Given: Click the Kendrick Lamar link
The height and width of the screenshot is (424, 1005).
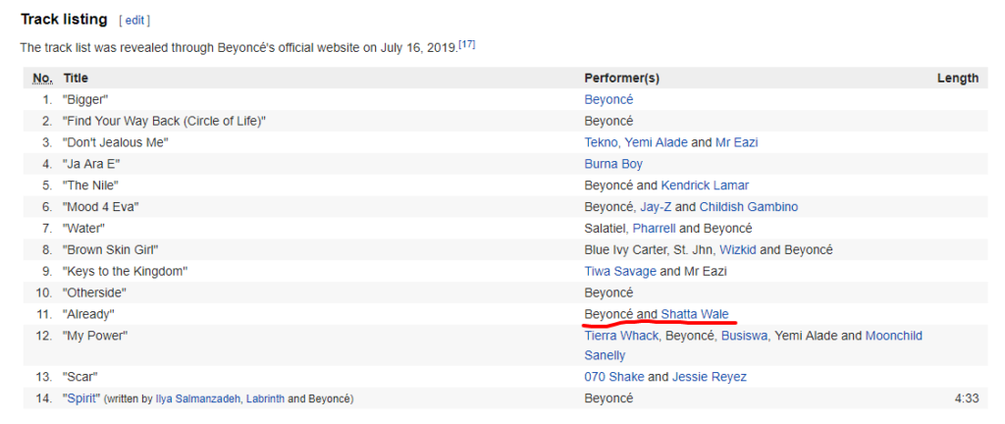Looking at the screenshot, I should [705, 185].
